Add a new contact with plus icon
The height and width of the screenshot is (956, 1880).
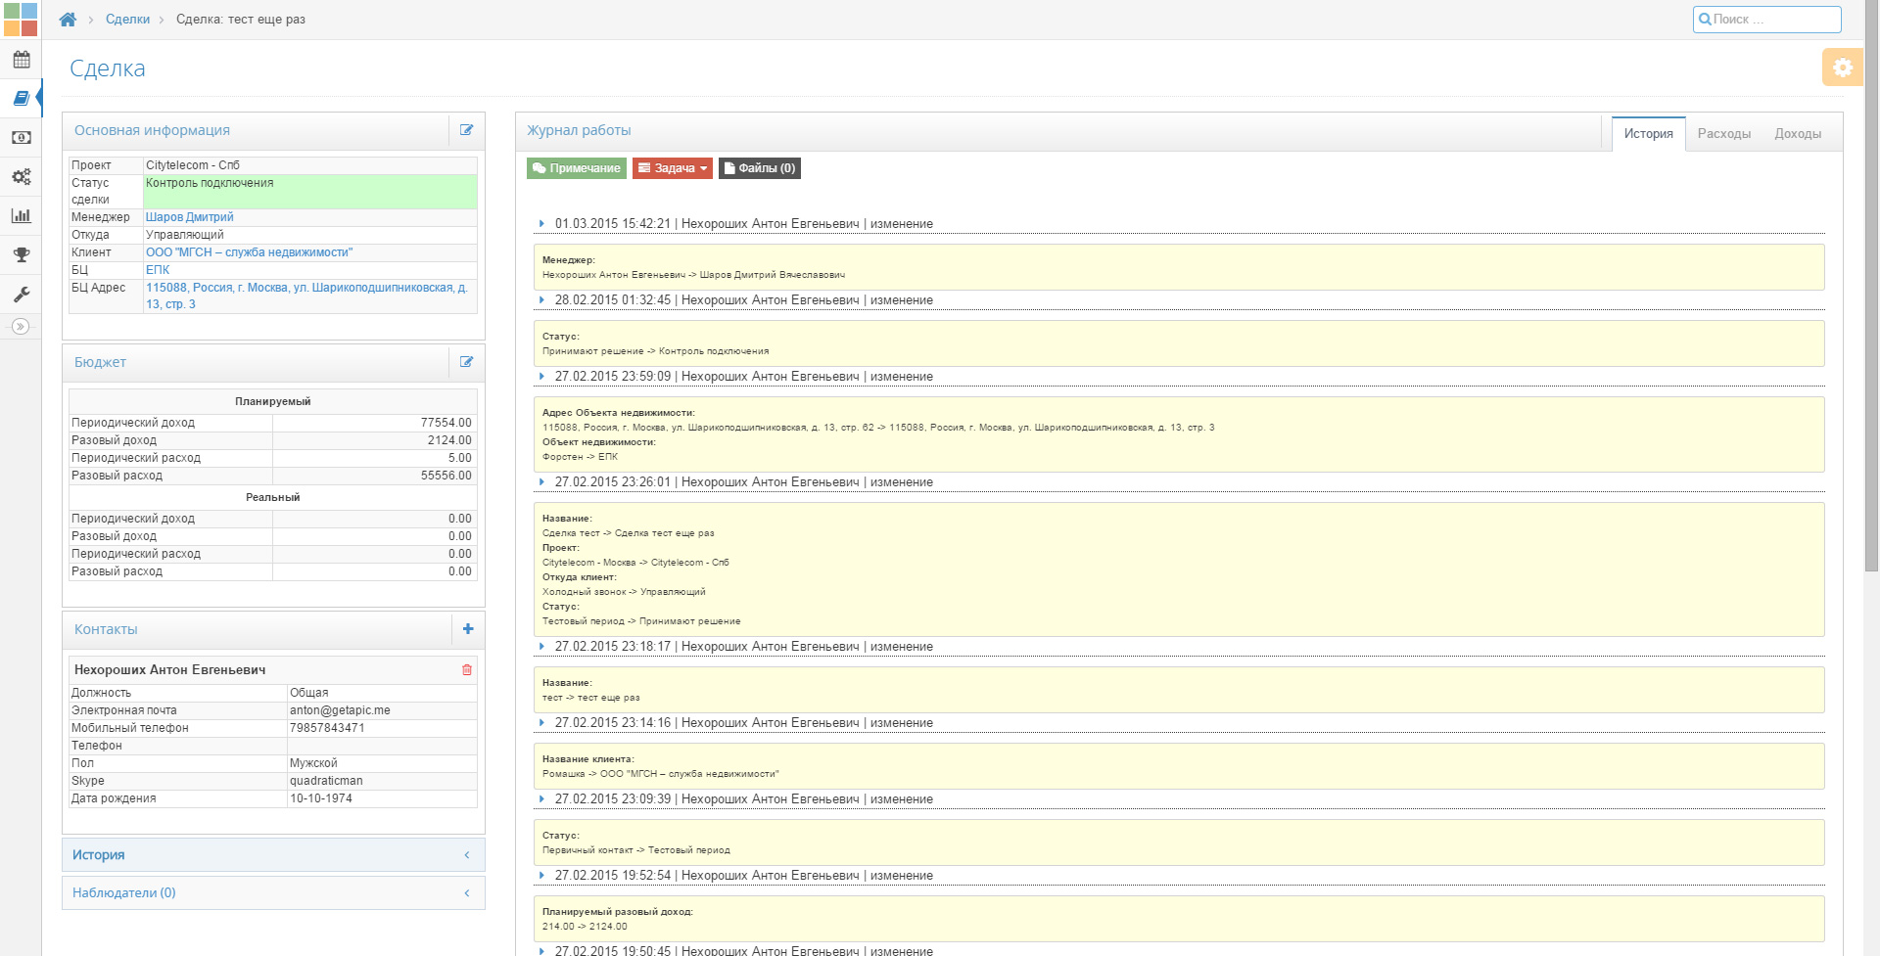point(468,629)
